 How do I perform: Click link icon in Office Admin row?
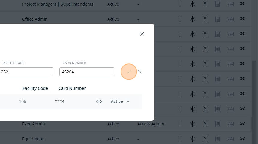[x=242, y=19]
